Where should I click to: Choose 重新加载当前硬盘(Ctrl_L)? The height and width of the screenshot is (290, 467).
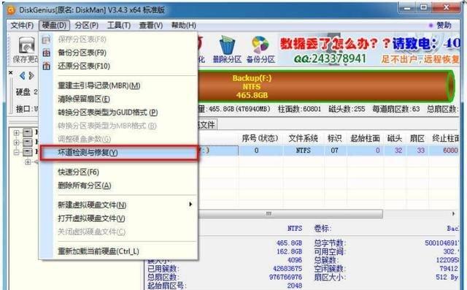tap(118, 251)
